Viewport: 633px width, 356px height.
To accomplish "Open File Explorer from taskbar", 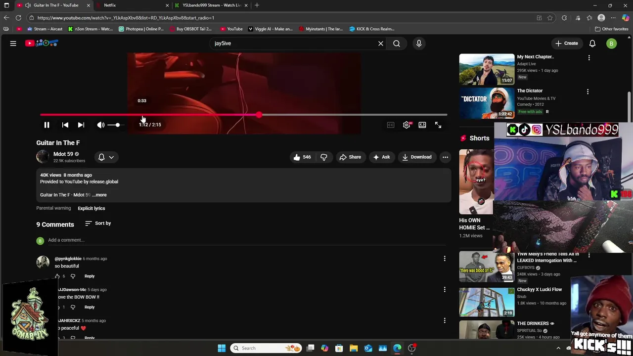I will [354, 348].
